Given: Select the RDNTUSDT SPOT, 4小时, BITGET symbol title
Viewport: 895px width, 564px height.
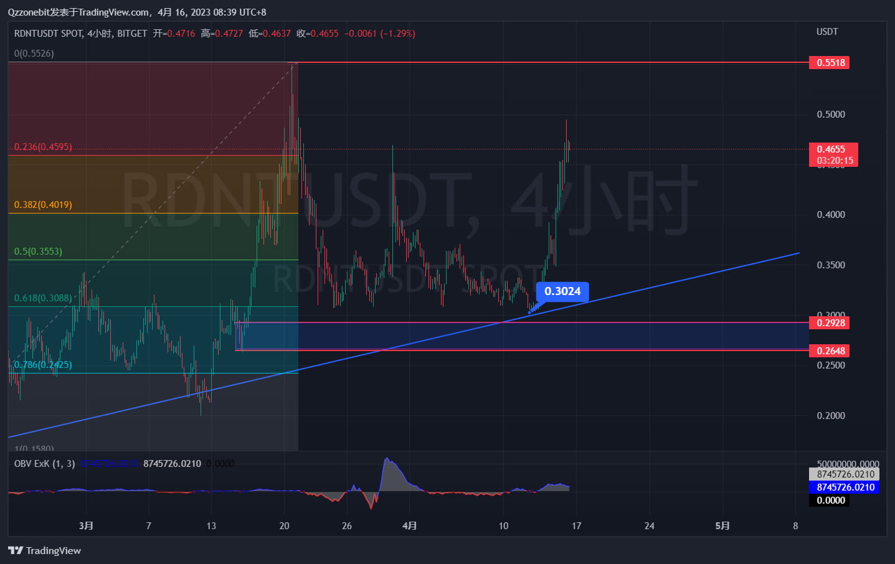Looking at the screenshot, I should tap(81, 34).
